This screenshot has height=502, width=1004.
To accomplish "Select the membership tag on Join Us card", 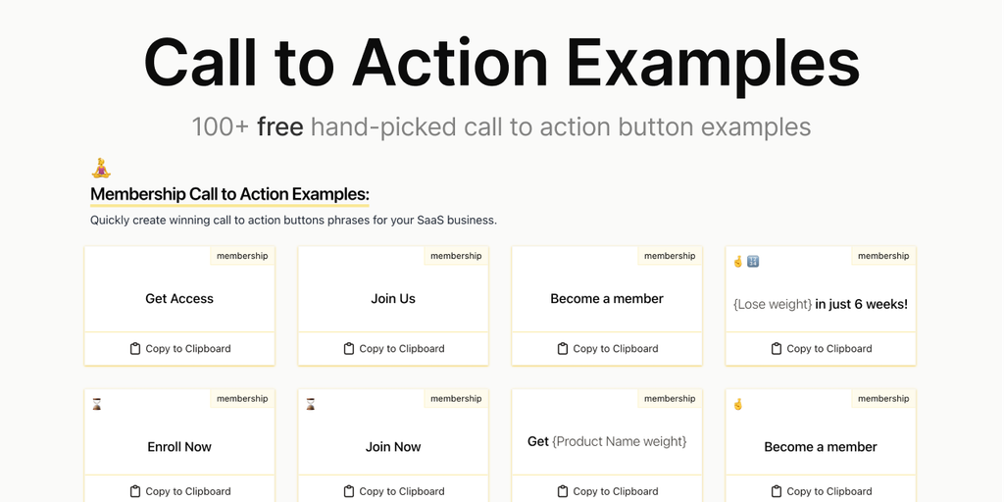I will pyautogui.click(x=456, y=256).
